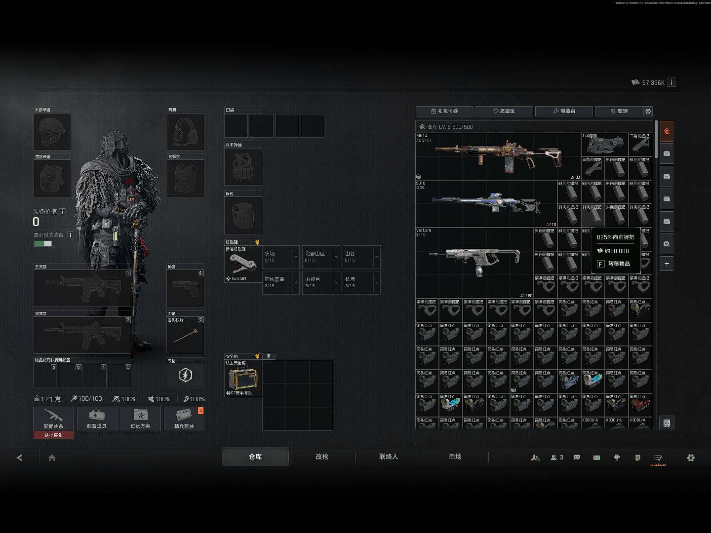711x533 pixels.
Task: Select the MK14 rifle in warehouse
Action: click(x=498, y=156)
